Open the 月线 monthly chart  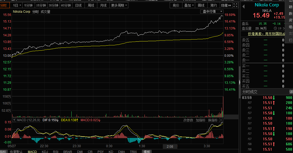[x=103, y=5]
